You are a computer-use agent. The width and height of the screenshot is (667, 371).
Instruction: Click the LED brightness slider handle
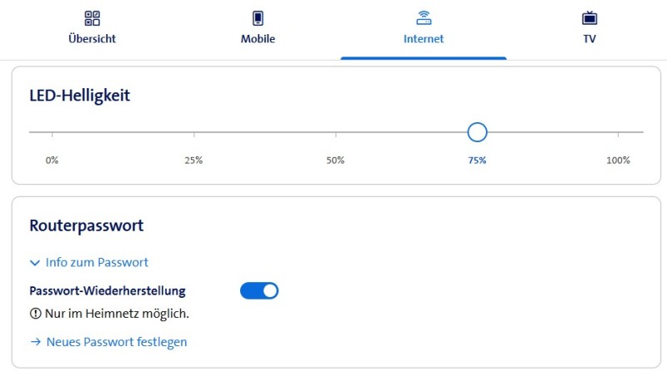point(477,132)
